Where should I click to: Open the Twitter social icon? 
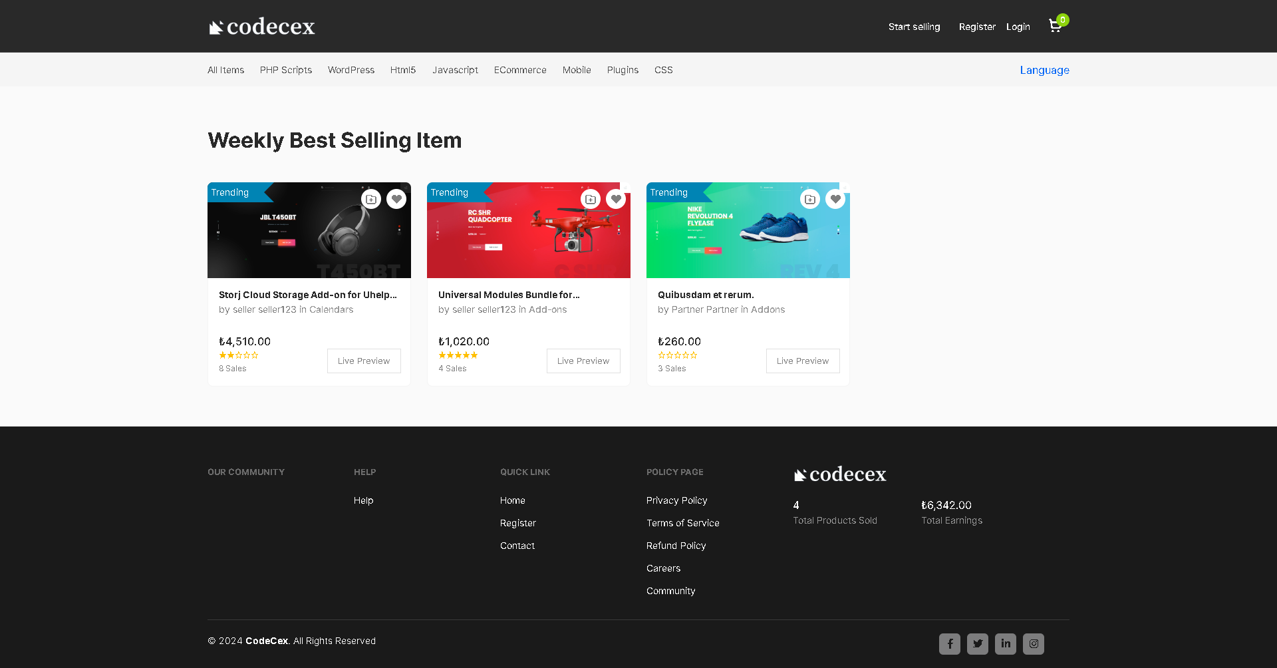point(978,643)
